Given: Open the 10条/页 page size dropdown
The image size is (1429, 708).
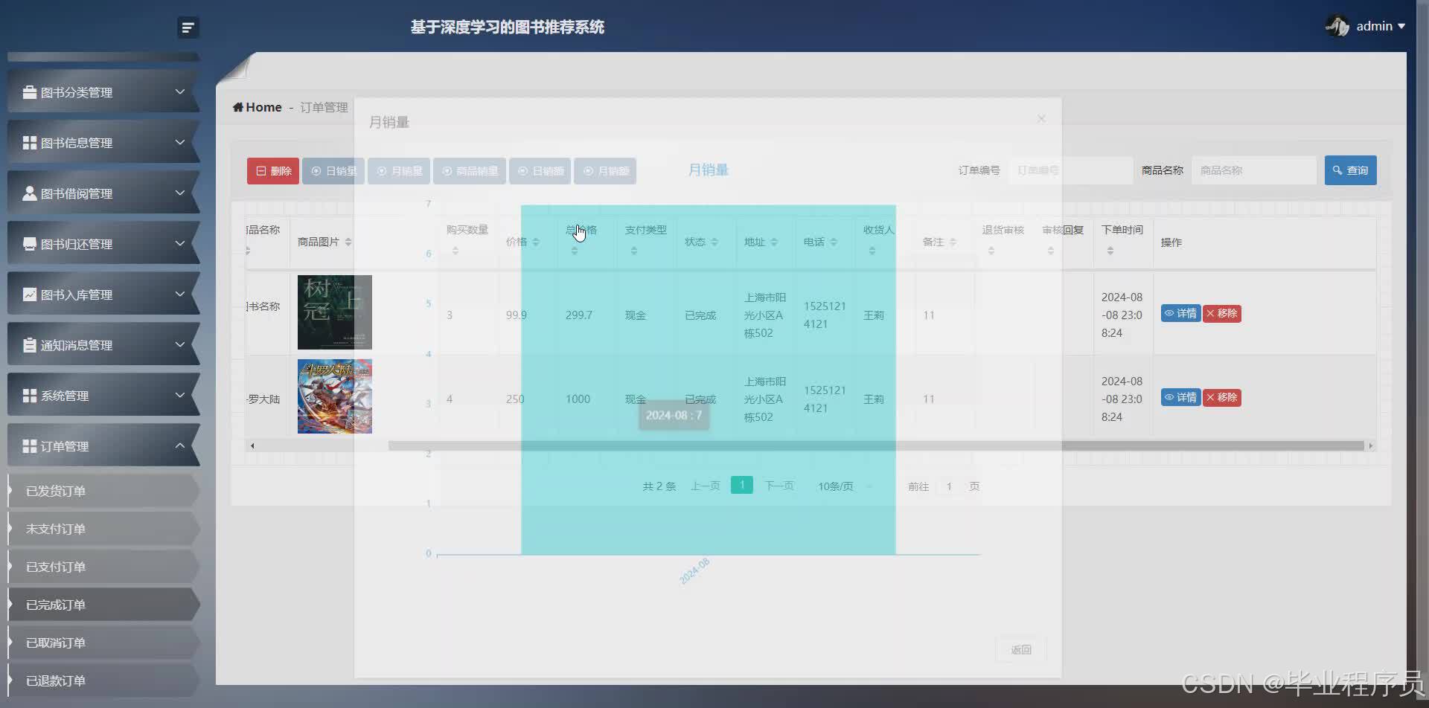Looking at the screenshot, I should pyautogui.click(x=845, y=486).
